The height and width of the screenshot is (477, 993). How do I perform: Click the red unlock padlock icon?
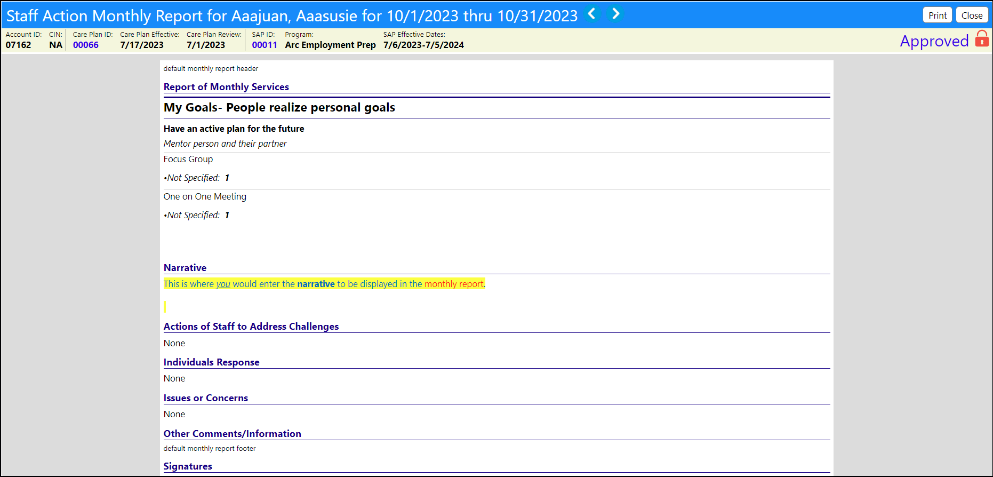coord(982,39)
